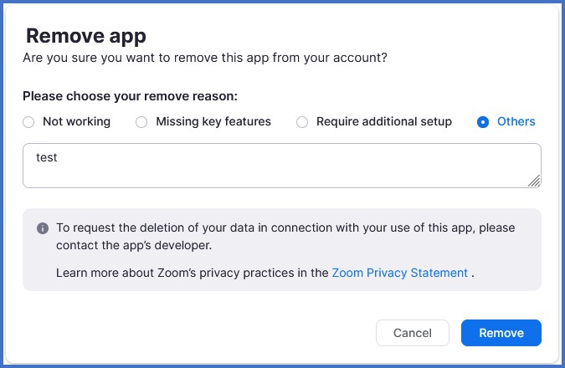Viewport: 565px width, 368px height.
Task: Focus the reason text field containing "test"
Action: [x=281, y=166]
